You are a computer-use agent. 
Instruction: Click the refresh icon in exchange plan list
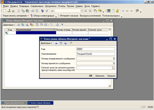point(57,25)
